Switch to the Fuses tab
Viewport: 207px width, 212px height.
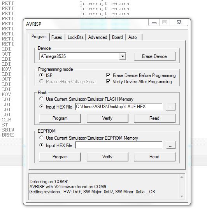pyautogui.click(x=57, y=37)
